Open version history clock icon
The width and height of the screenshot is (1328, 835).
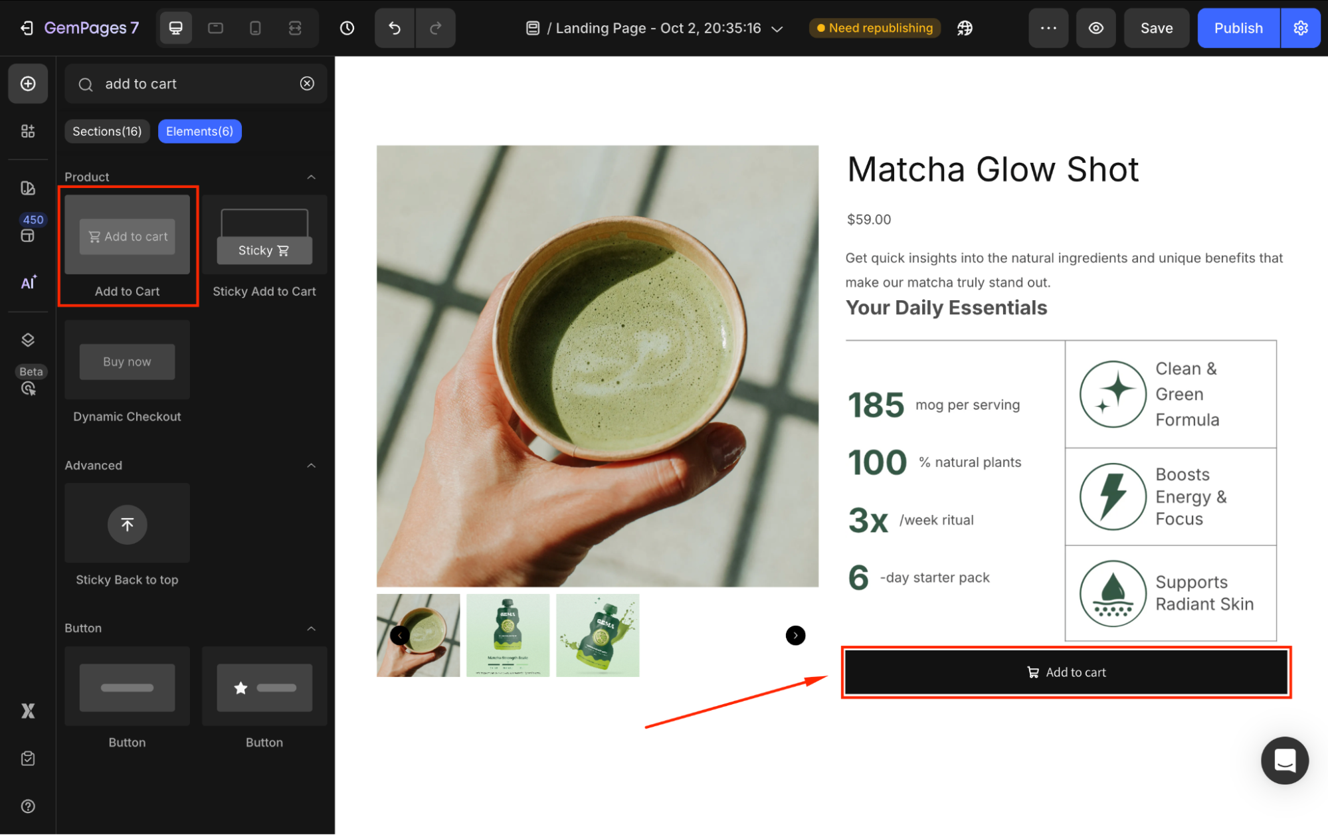(x=347, y=28)
